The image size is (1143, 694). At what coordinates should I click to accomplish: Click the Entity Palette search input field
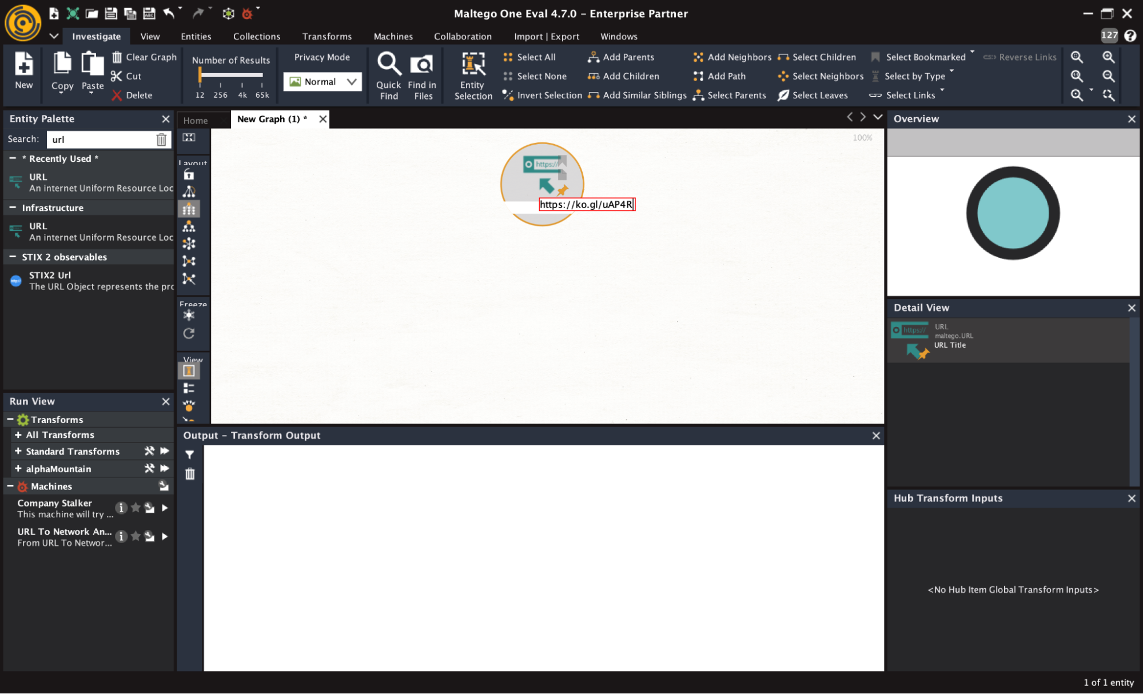point(102,139)
